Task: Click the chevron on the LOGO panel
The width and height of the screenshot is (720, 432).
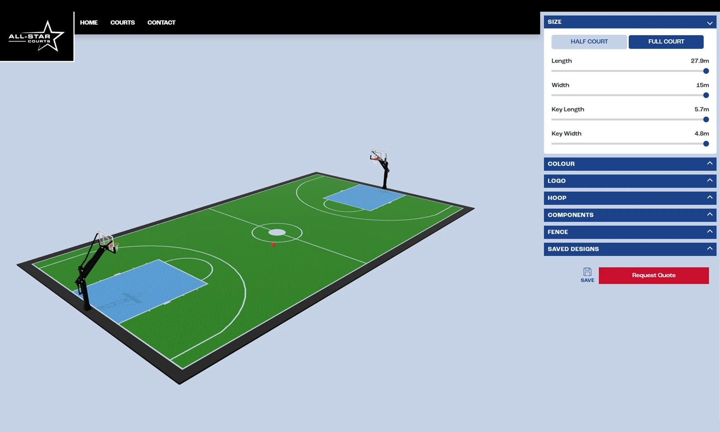Action: [x=709, y=181]
